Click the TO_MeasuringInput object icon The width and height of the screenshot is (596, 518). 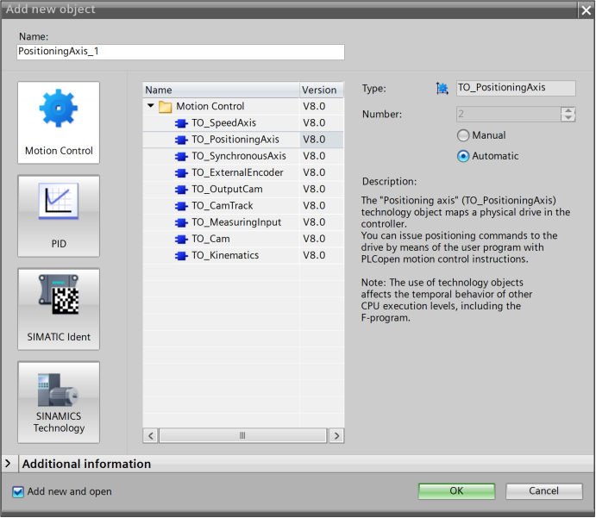[181, 222]
